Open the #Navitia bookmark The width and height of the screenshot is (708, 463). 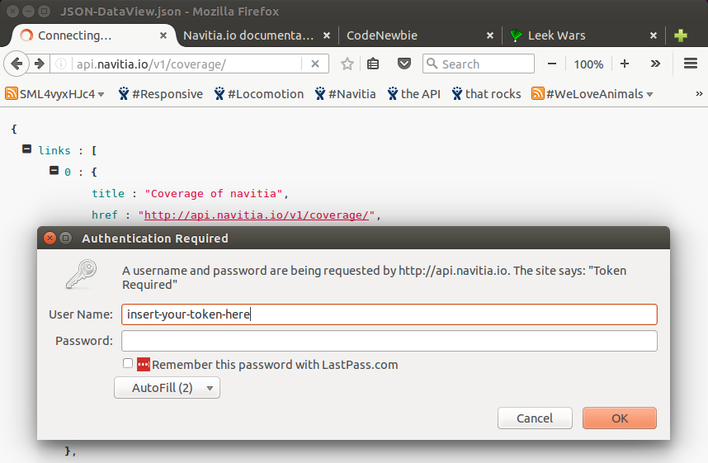coord(344,94)
